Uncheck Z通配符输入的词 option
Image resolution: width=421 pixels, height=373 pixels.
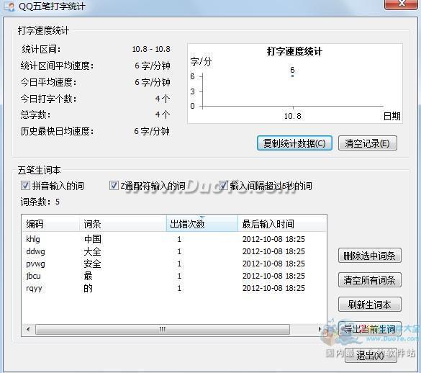coord(114,186)
